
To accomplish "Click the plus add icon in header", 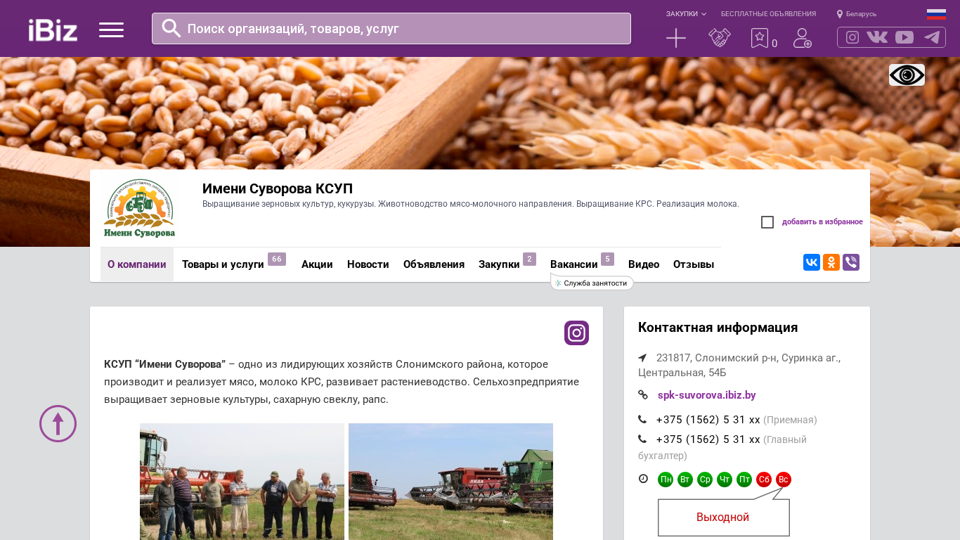I will (x=676, y=38).
